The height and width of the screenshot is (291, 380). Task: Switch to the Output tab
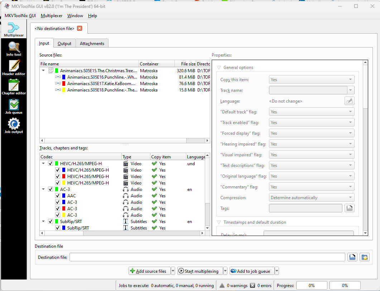[64, 44]
